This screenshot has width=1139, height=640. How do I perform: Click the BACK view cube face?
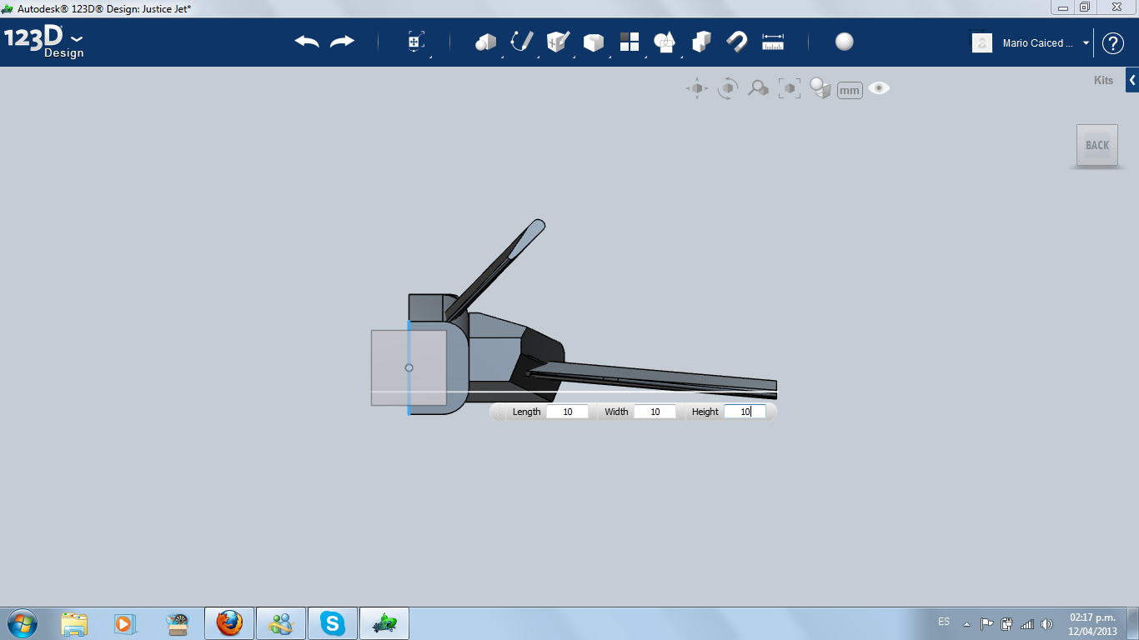pyautogui.click(x=1097, y=146)
